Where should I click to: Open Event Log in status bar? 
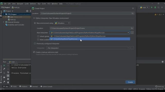click(159, 86)
